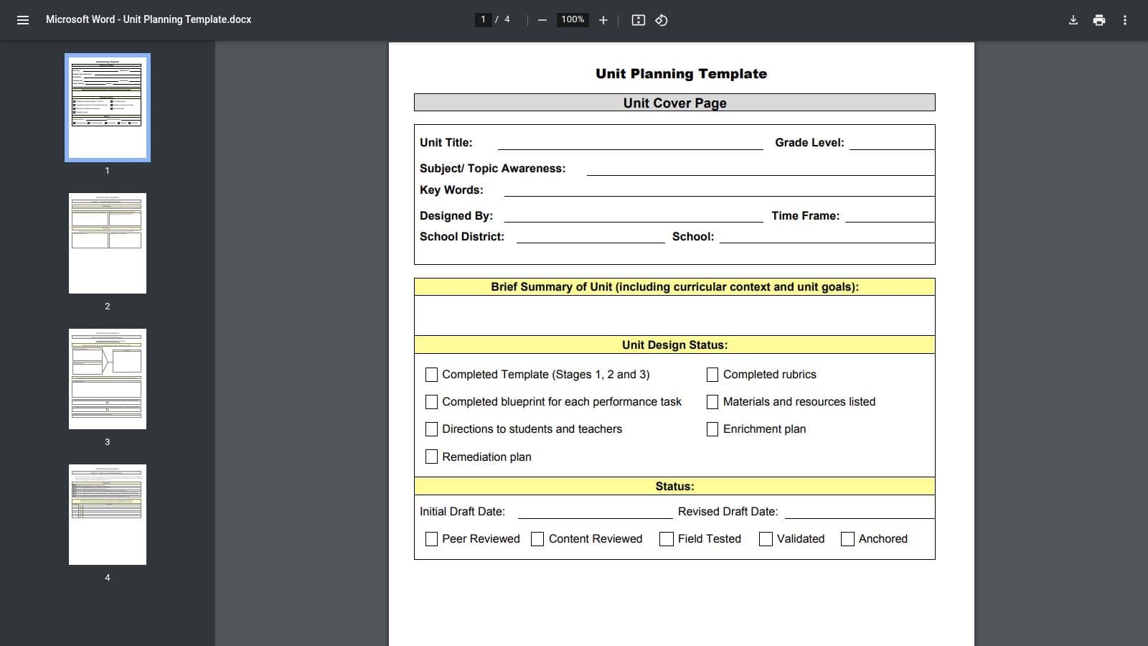Viewport: 1148px width, 646px height.
Task: Select the Validated checkbox
Action: [x=766, y=538]
